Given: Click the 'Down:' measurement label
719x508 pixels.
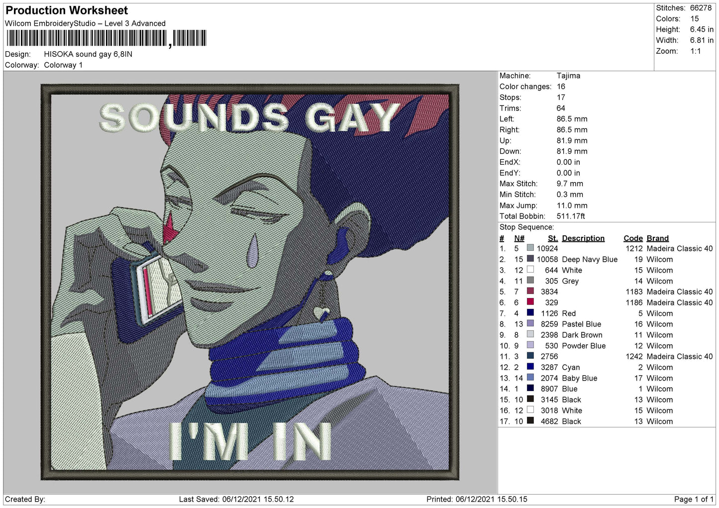Looking at the screenshot, I should pyautogui.click(x=511, y=151).
